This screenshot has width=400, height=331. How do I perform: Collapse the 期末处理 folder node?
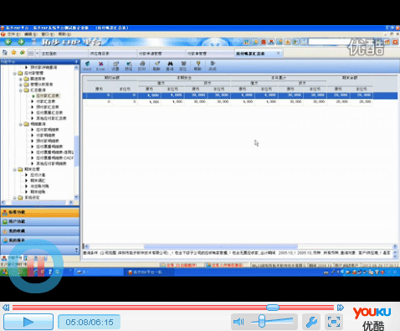(15, 169)
